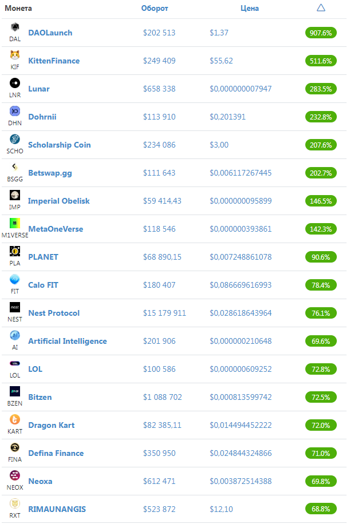Click the Lunar black circle icon
Viewport: 362px width, 524px height.
(15, 83)
